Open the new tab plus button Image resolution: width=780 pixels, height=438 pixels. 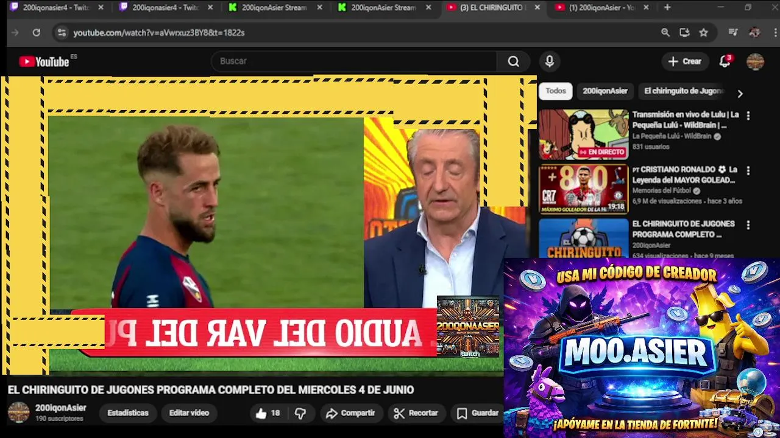(x=667, y=7)
